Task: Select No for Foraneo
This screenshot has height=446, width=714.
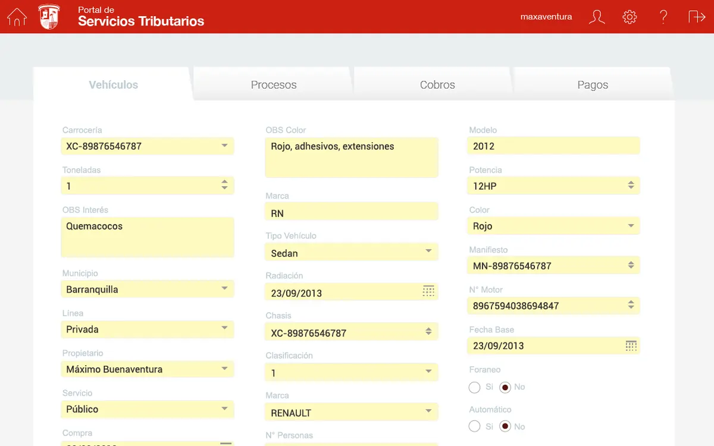Action: (505, 388)
